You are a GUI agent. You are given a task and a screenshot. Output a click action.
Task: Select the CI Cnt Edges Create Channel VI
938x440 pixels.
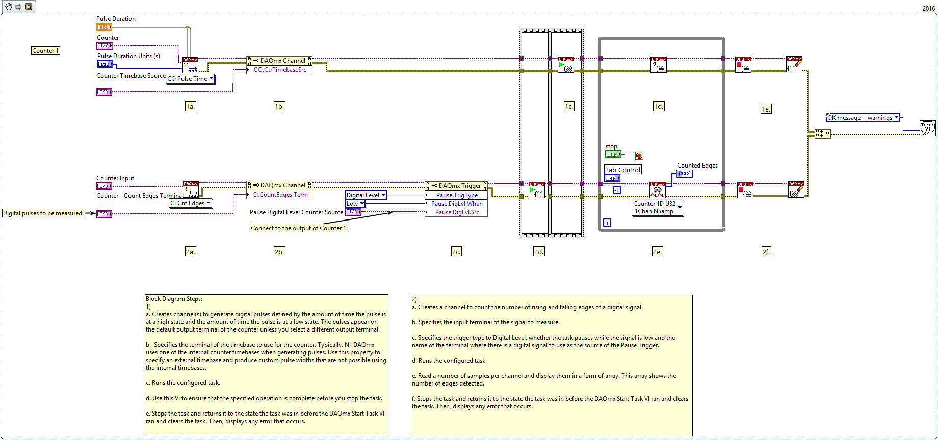tap(191, 189)
